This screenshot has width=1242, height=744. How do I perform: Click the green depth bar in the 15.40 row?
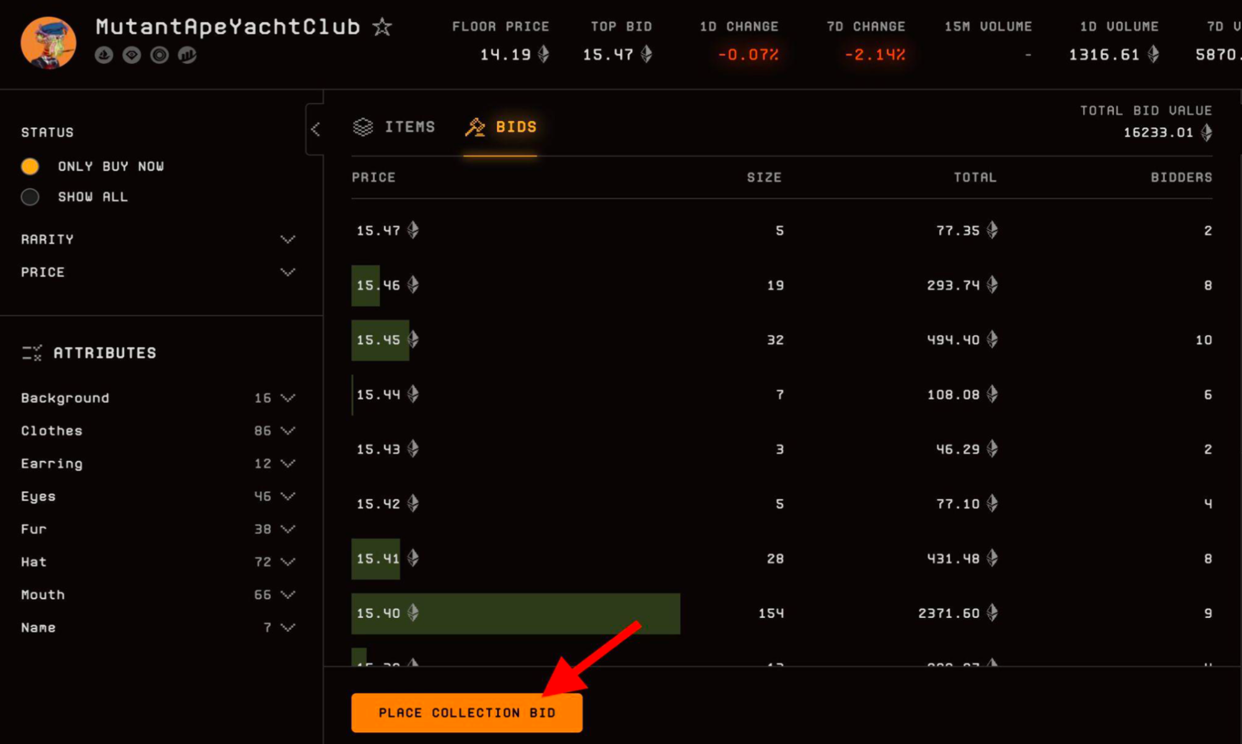(515, 614)
